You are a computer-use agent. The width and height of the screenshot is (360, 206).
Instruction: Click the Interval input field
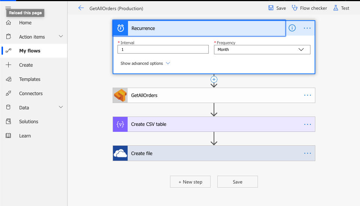tap(163, 49)
